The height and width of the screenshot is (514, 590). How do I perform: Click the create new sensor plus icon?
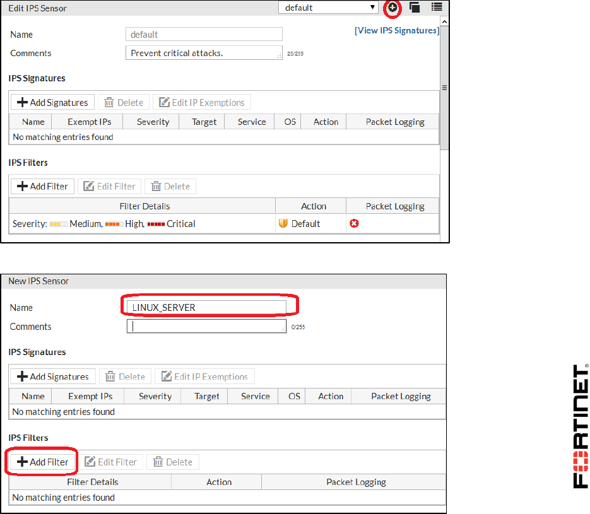pyautogui.click(x=392, y=7)
